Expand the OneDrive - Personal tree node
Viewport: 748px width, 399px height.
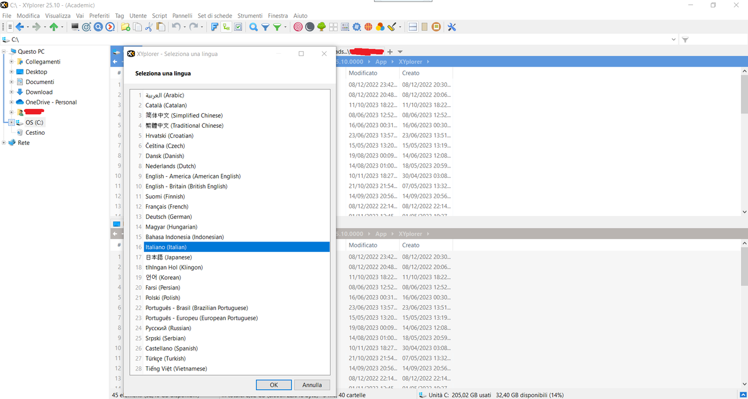pyautogui.click(x=12, y=102)
